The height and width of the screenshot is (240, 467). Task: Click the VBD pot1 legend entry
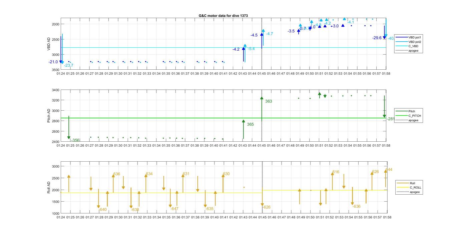tap(415, 37)
